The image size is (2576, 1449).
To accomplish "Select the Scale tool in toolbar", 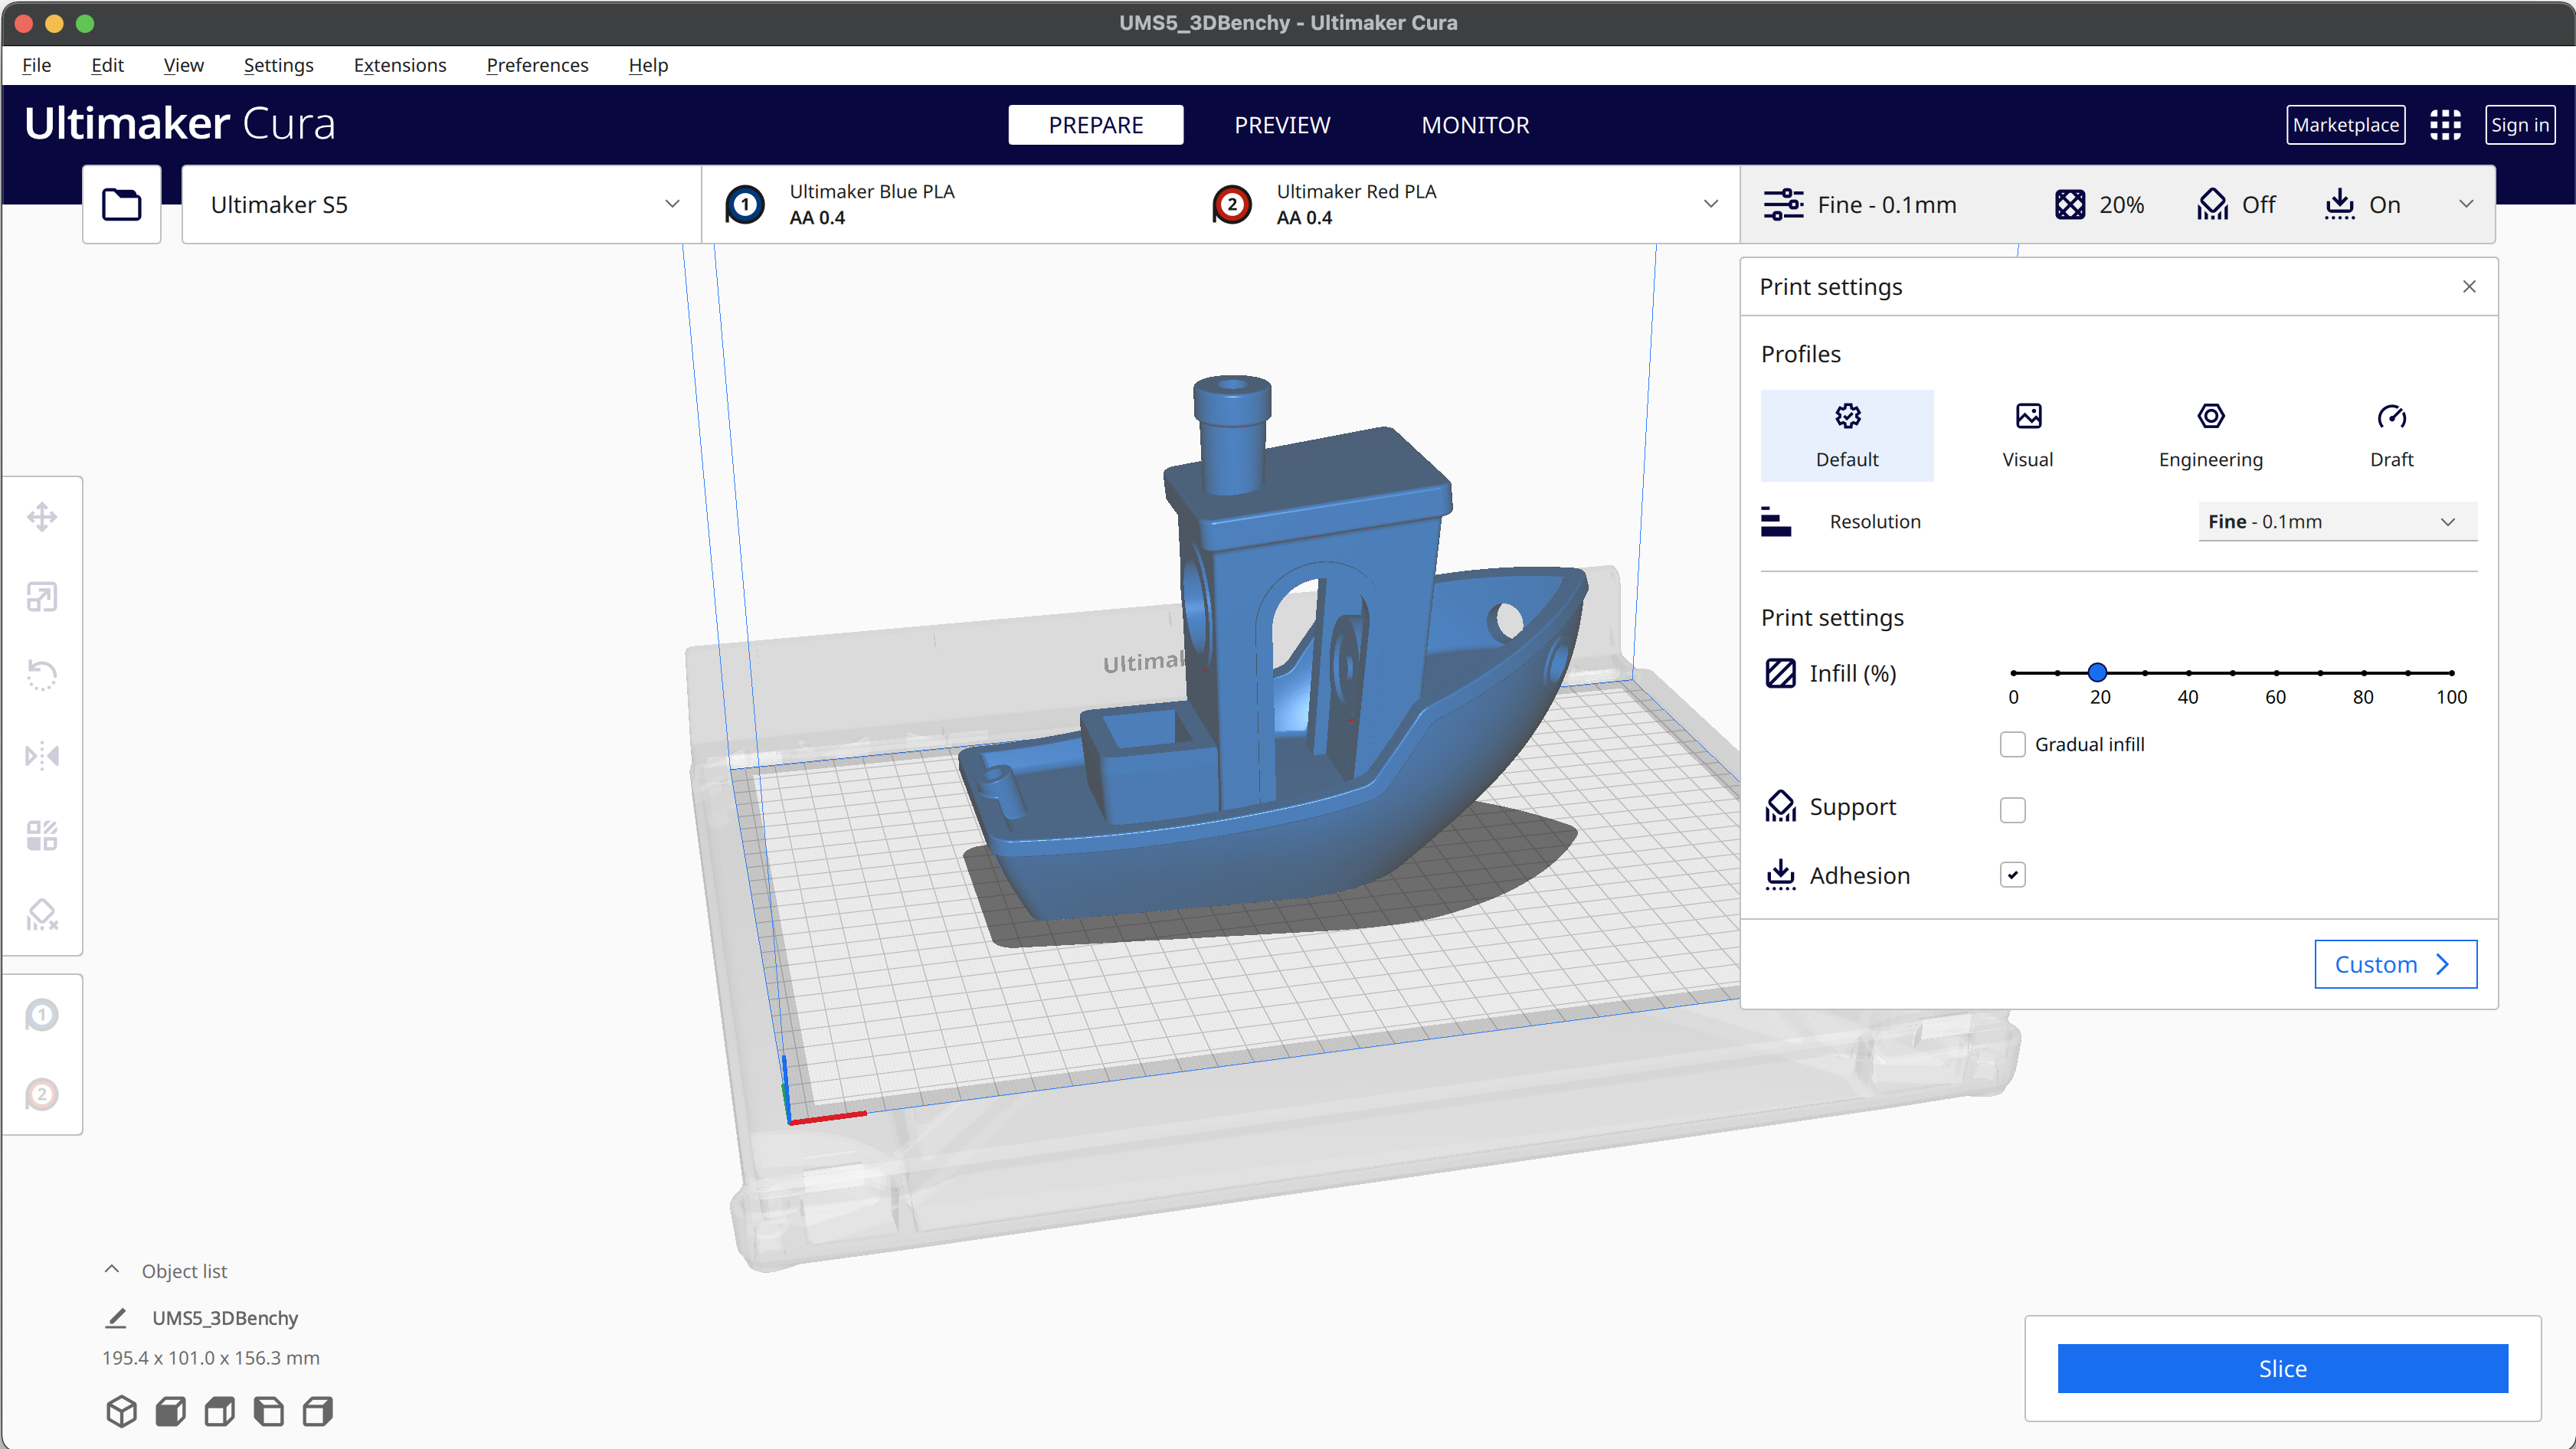I will [x=44, y=597].
